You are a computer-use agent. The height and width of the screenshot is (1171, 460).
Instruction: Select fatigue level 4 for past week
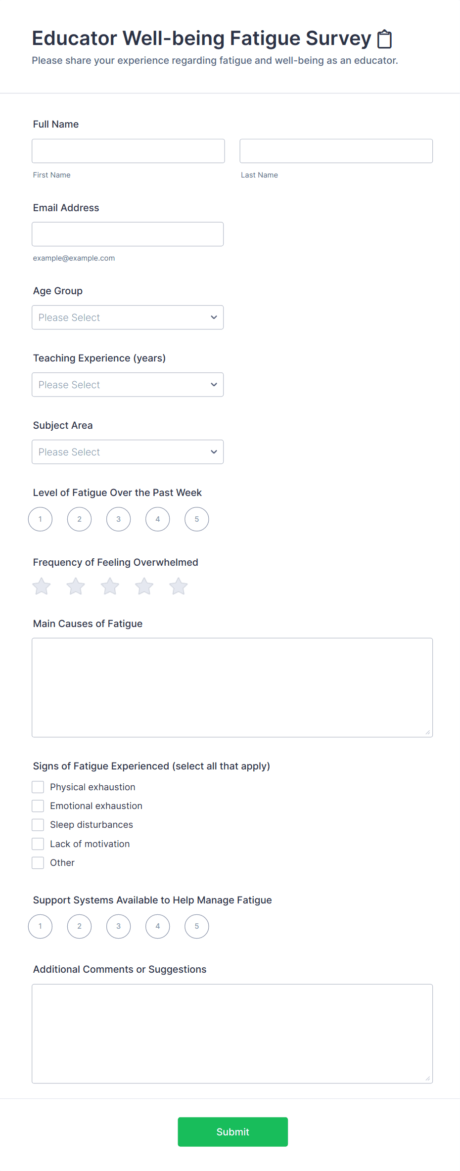158,519
